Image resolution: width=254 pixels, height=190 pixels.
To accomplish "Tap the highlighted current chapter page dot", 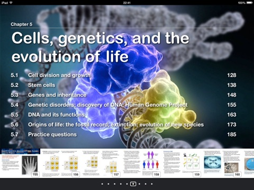I will click(133, 184).
